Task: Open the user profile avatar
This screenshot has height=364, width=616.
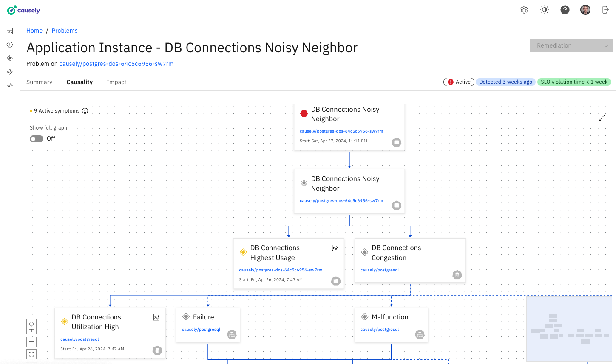Action: tap(585, 10)
